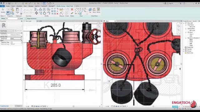Switch to the Ref. Level view tab
Image resolution: width=200 pixels, height=112 pixels.
(x=28, y=21)
